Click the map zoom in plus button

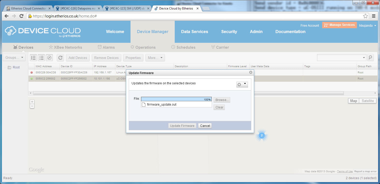pyautogui.click(x=32, y=102)
